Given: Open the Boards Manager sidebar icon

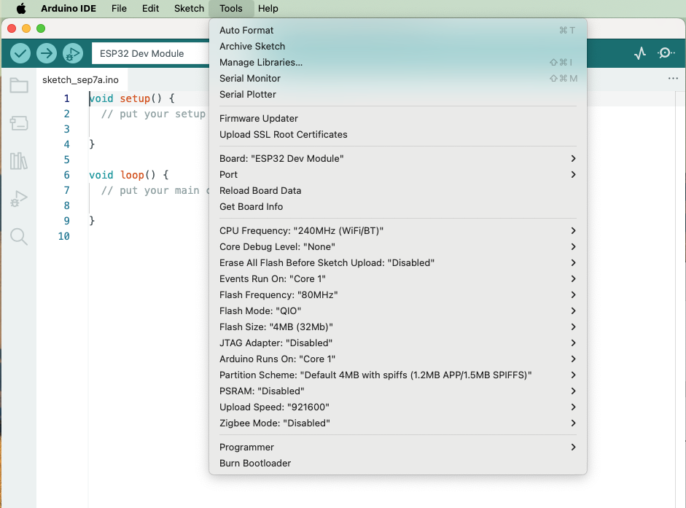Looking at the screenshot, I should [19, 123].
